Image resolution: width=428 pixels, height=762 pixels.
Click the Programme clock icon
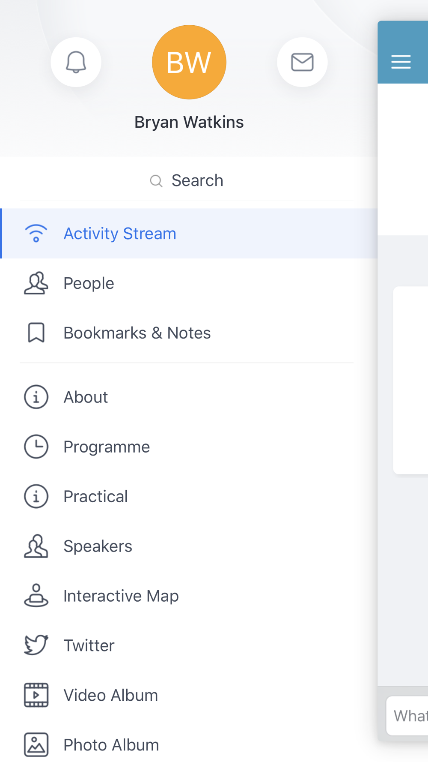36,447
